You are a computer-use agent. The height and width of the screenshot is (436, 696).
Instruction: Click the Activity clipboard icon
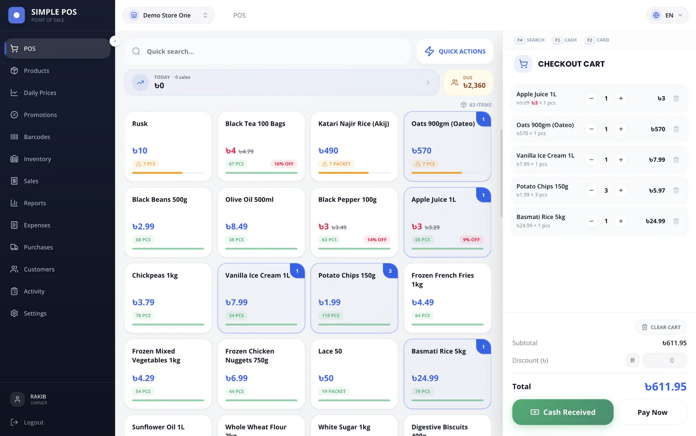[x=14, y=291]
